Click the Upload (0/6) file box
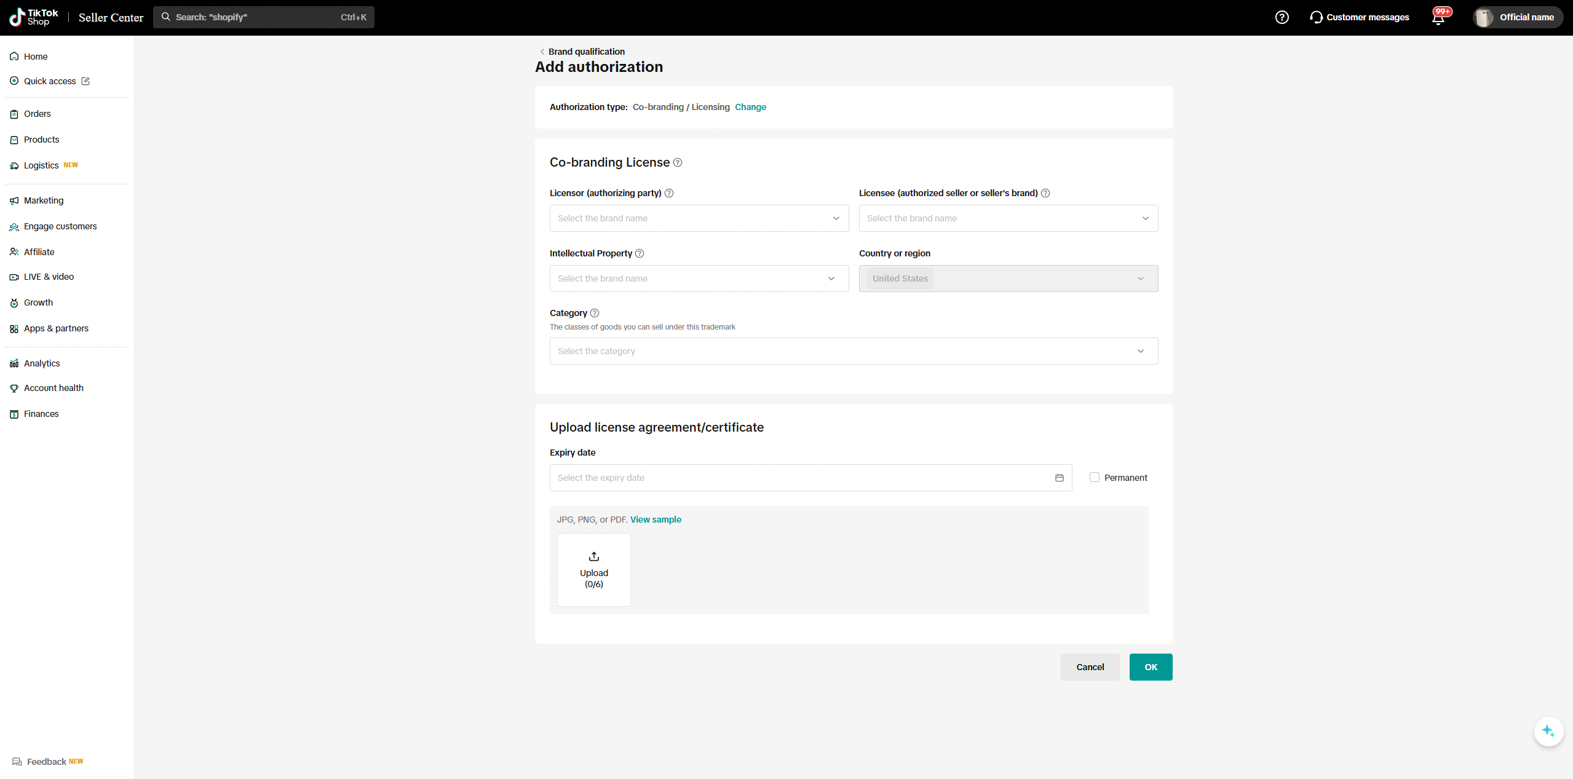Image resolution: width=1573 pixels, height=779 pixels. pos(594,570)
